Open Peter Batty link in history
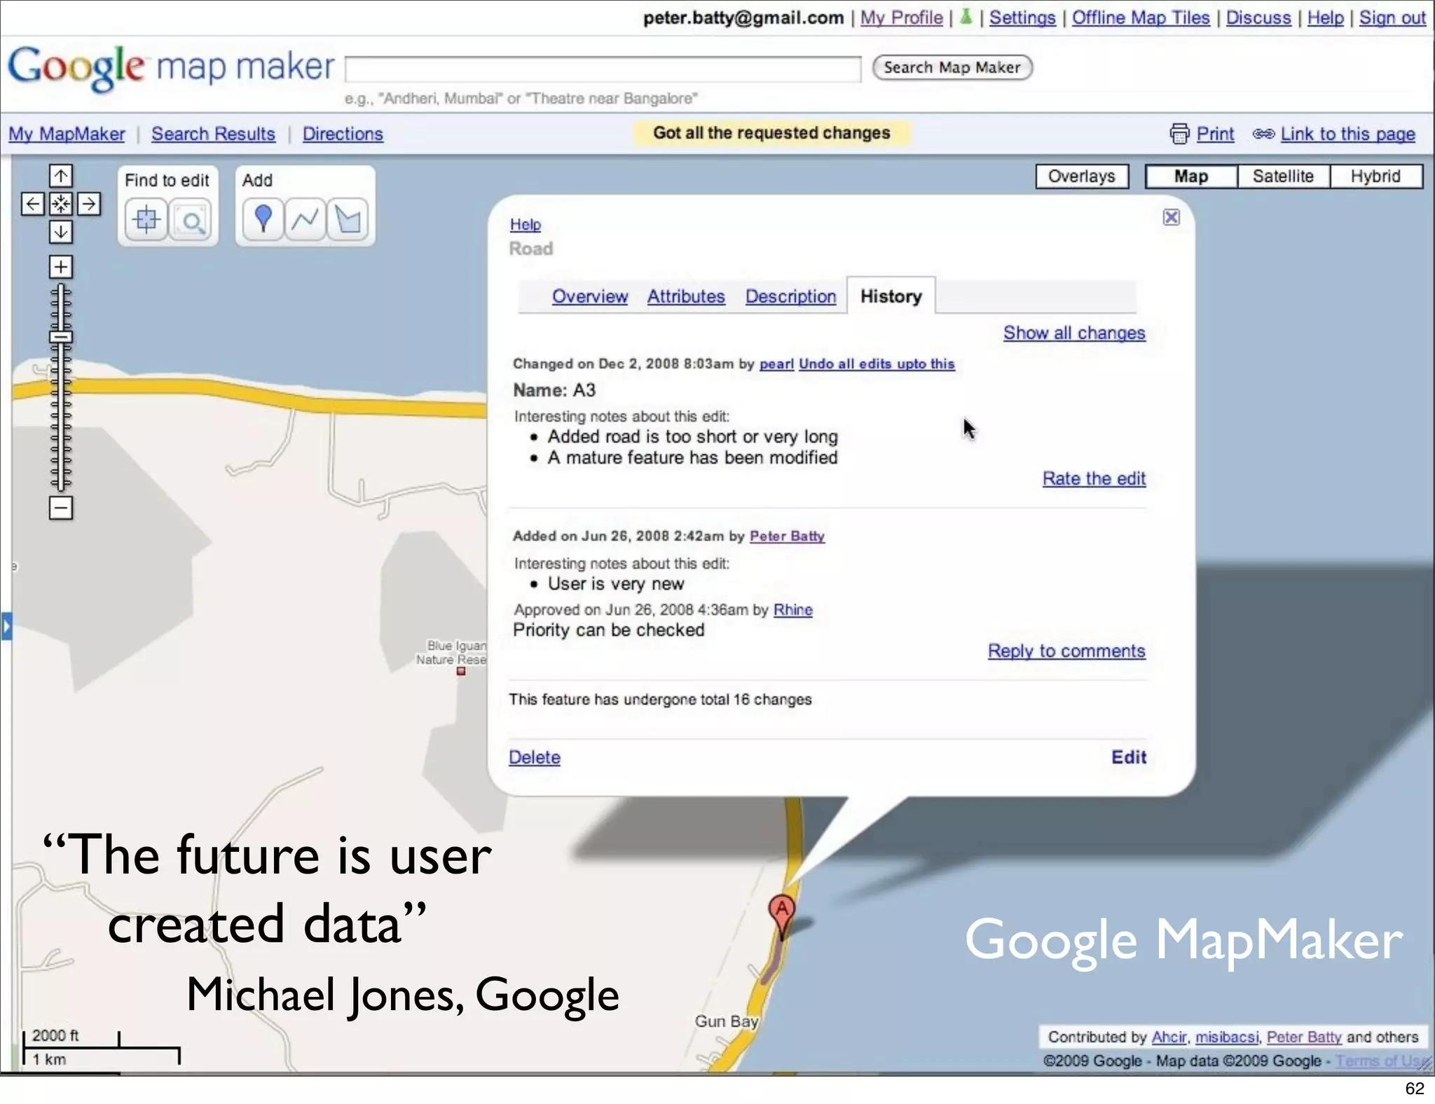The width and height of the screenshot is (1435, 1104). (787, 536)
